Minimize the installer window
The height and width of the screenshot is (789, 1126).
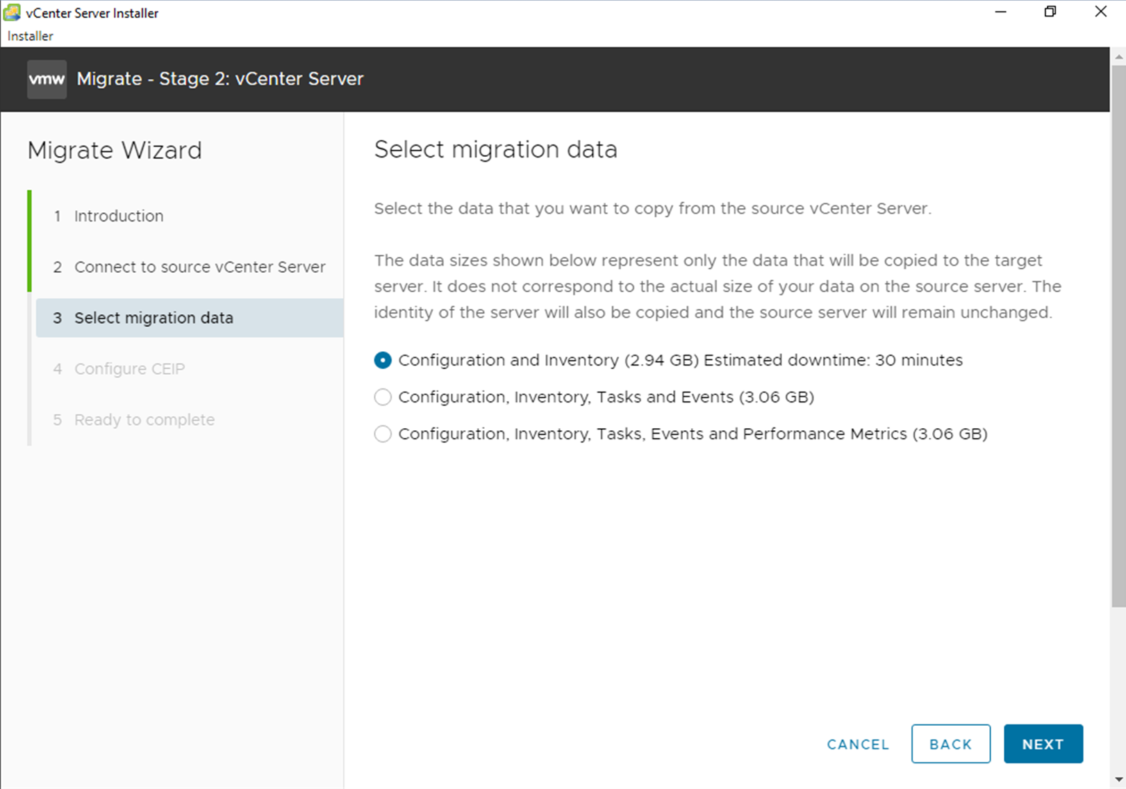pos(1000,12)
